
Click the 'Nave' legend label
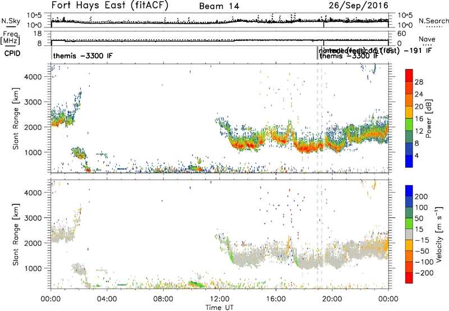[x=427, y=39]
